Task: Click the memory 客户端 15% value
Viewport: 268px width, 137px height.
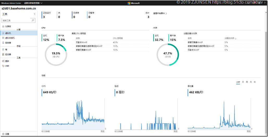Action: [173, 40]
